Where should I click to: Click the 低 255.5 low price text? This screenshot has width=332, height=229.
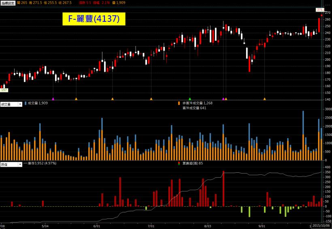(51, 3)
